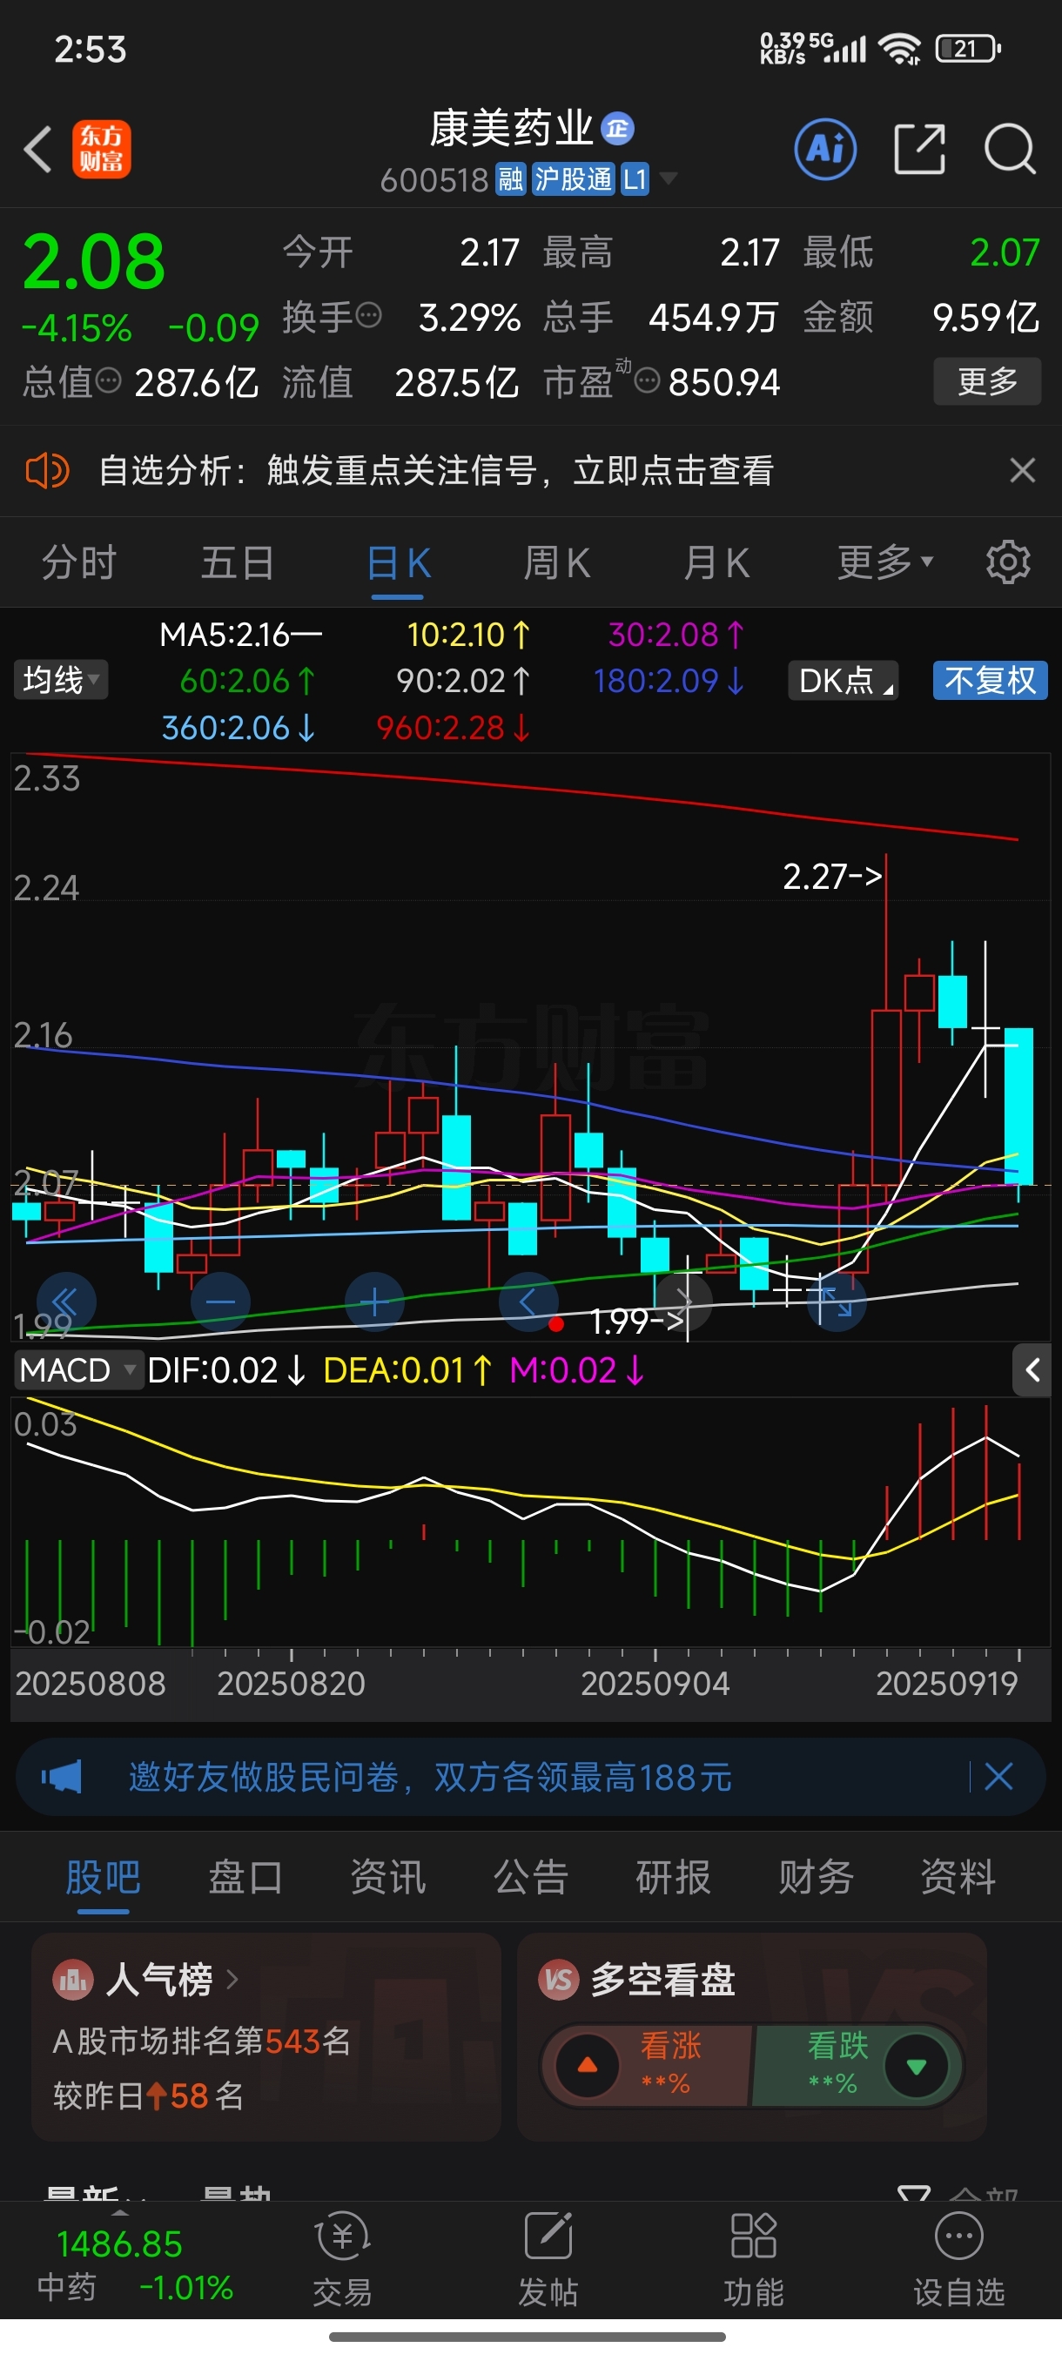Switch to 月K chart tab
This screenshot has width=1062, height=2361.
pos(716,562)
